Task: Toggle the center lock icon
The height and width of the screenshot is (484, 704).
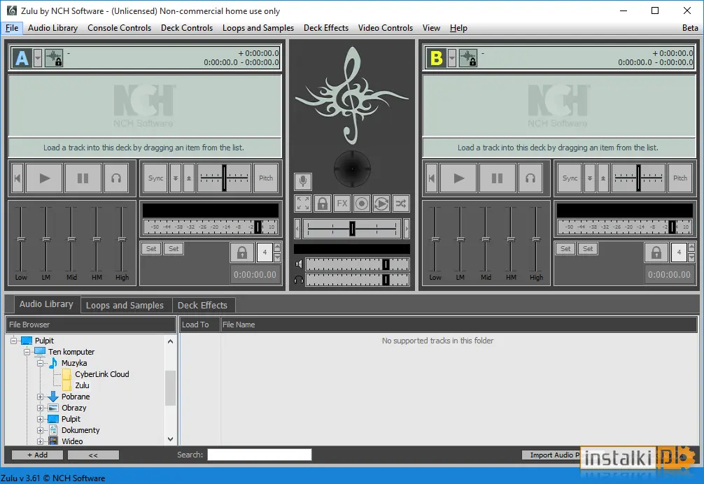Action: click(323, 204)
